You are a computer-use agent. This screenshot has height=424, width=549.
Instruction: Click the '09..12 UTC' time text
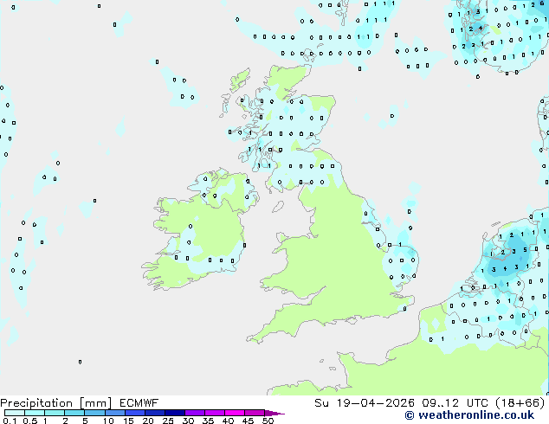pos(455,403)
